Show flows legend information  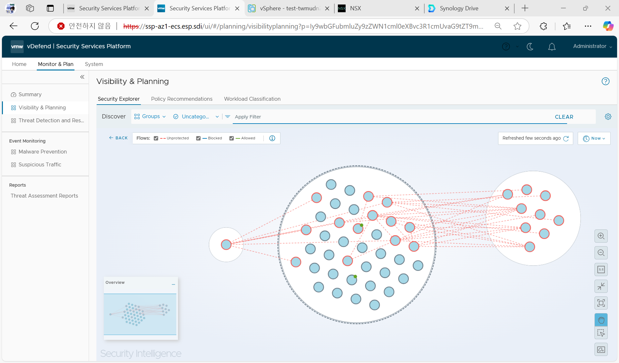click(x=272, y=138)
